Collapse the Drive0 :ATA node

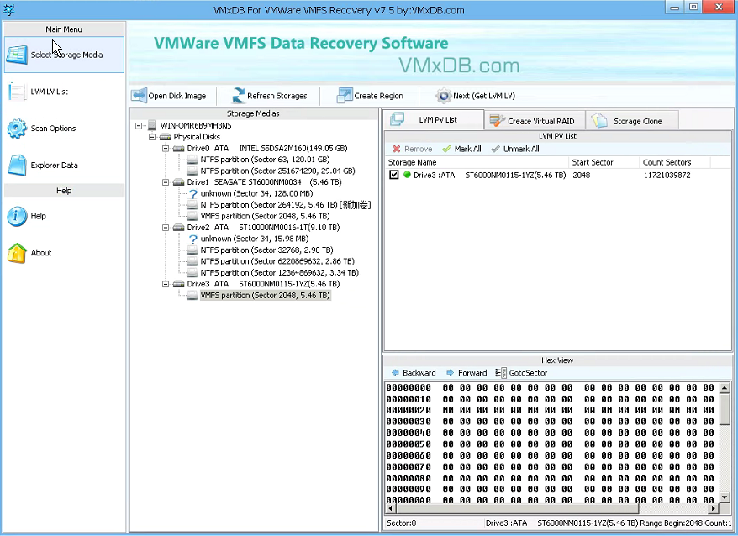tap(166, 148)
